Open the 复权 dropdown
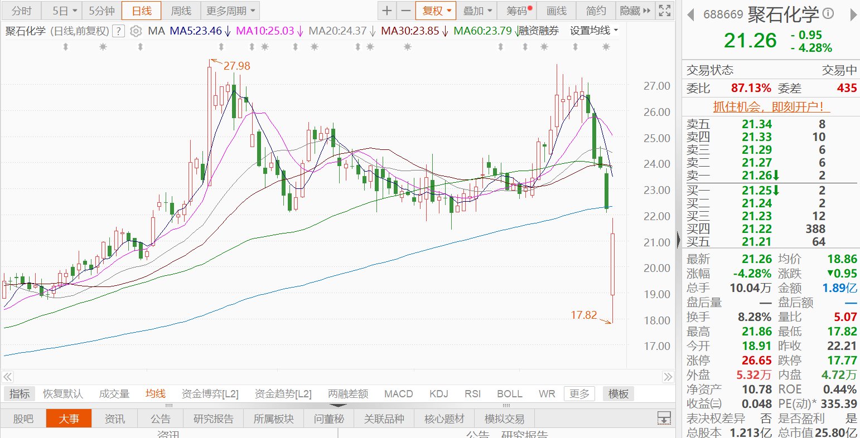Viewport: 860px width, 438px height. pyautogui.click(x=435, y=11)
